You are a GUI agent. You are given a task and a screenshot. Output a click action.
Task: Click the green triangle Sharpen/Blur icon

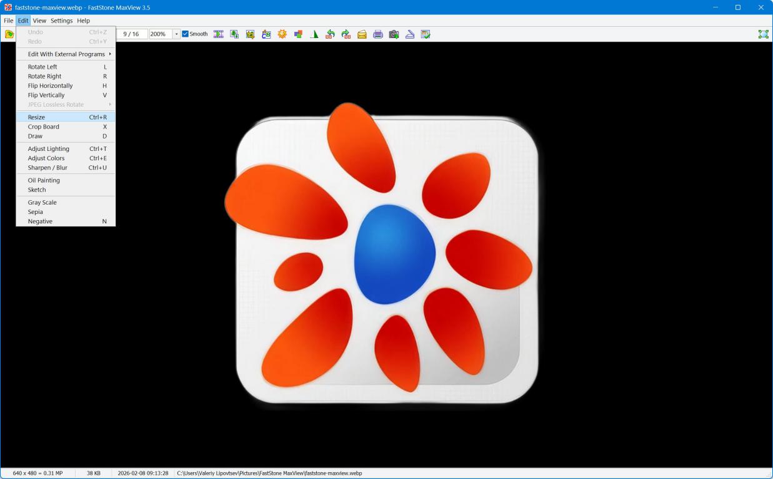[x=314, y=34]
